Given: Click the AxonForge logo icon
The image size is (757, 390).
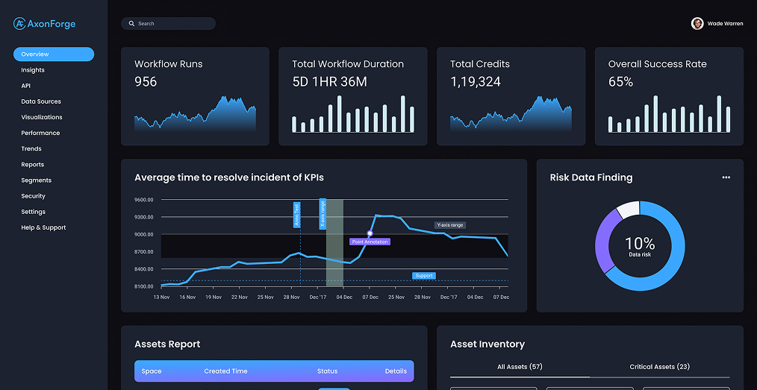Looking at the screenshot, I should click(x=19, y=24).
